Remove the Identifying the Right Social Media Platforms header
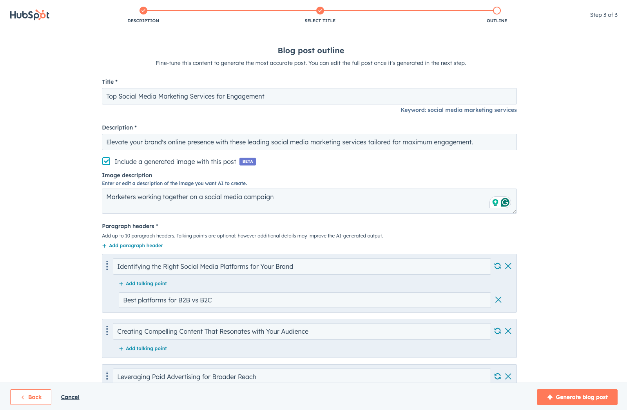 [508, 266]
